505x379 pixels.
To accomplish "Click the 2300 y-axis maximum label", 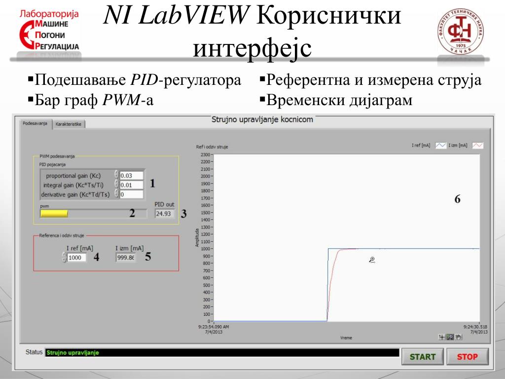I will point(205,154).
